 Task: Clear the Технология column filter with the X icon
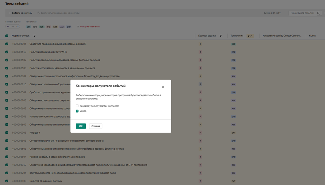(x=251, y=36)
